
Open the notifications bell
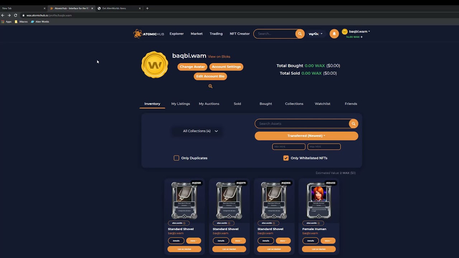coord(334,34)
